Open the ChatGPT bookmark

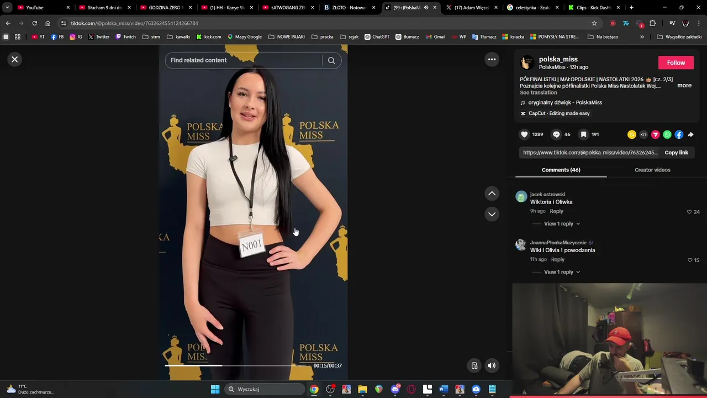coord(377,37)
